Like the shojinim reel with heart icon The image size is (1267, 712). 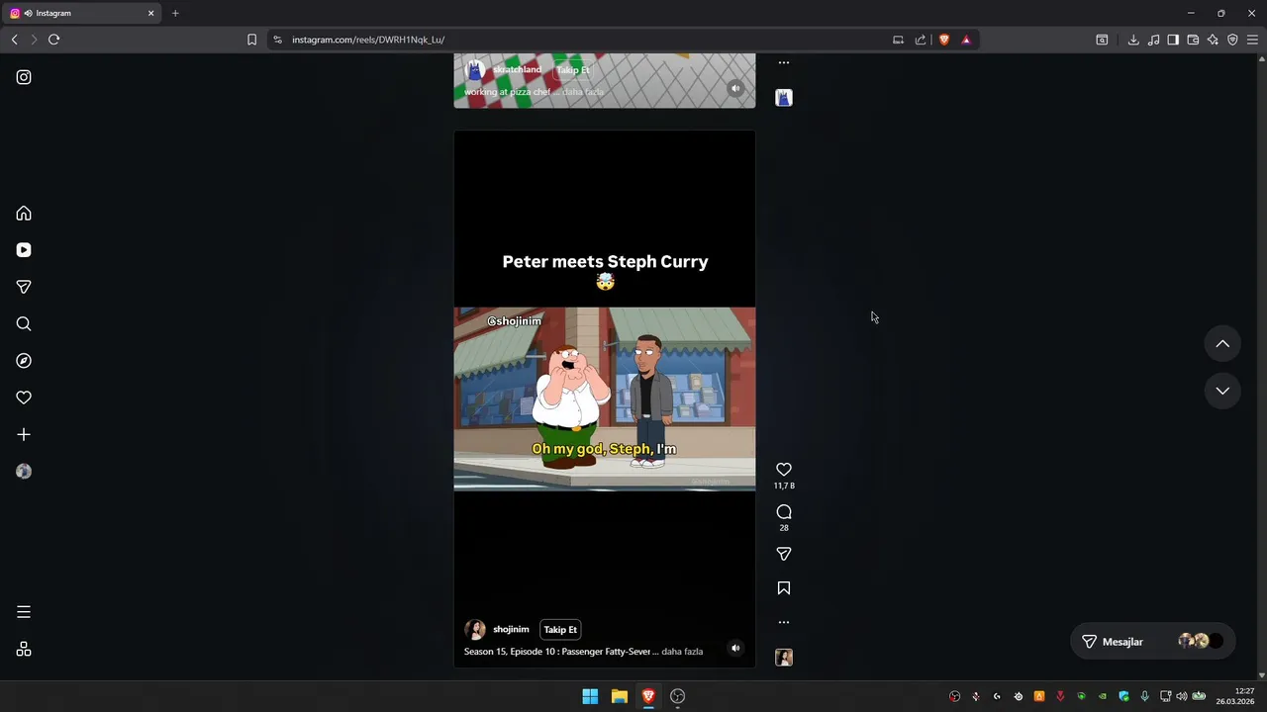tap(784, 470)
